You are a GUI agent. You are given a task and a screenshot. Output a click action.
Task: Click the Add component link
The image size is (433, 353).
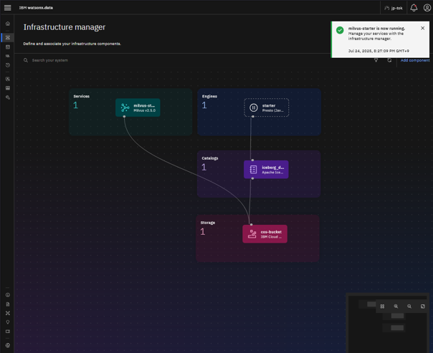[x=415, y=60]
